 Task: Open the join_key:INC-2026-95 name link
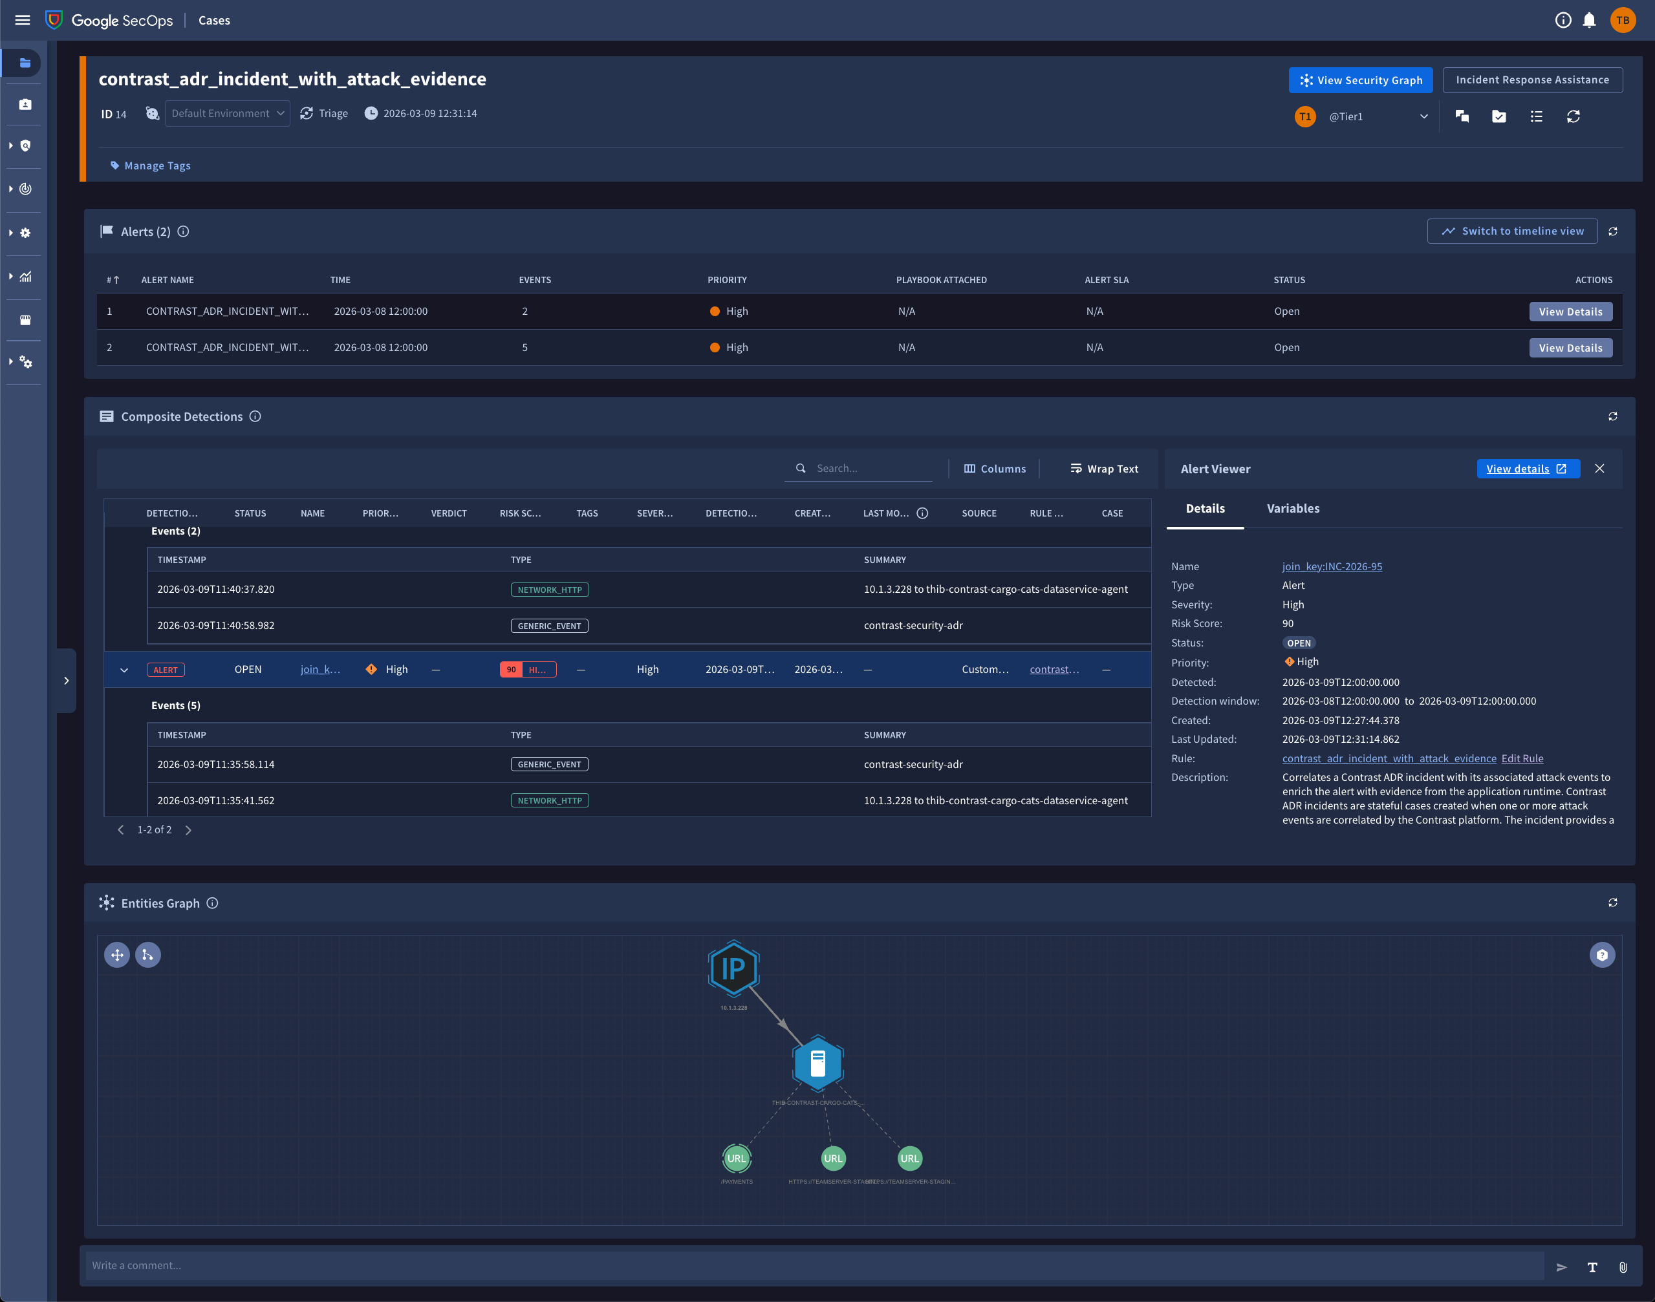1332,566
